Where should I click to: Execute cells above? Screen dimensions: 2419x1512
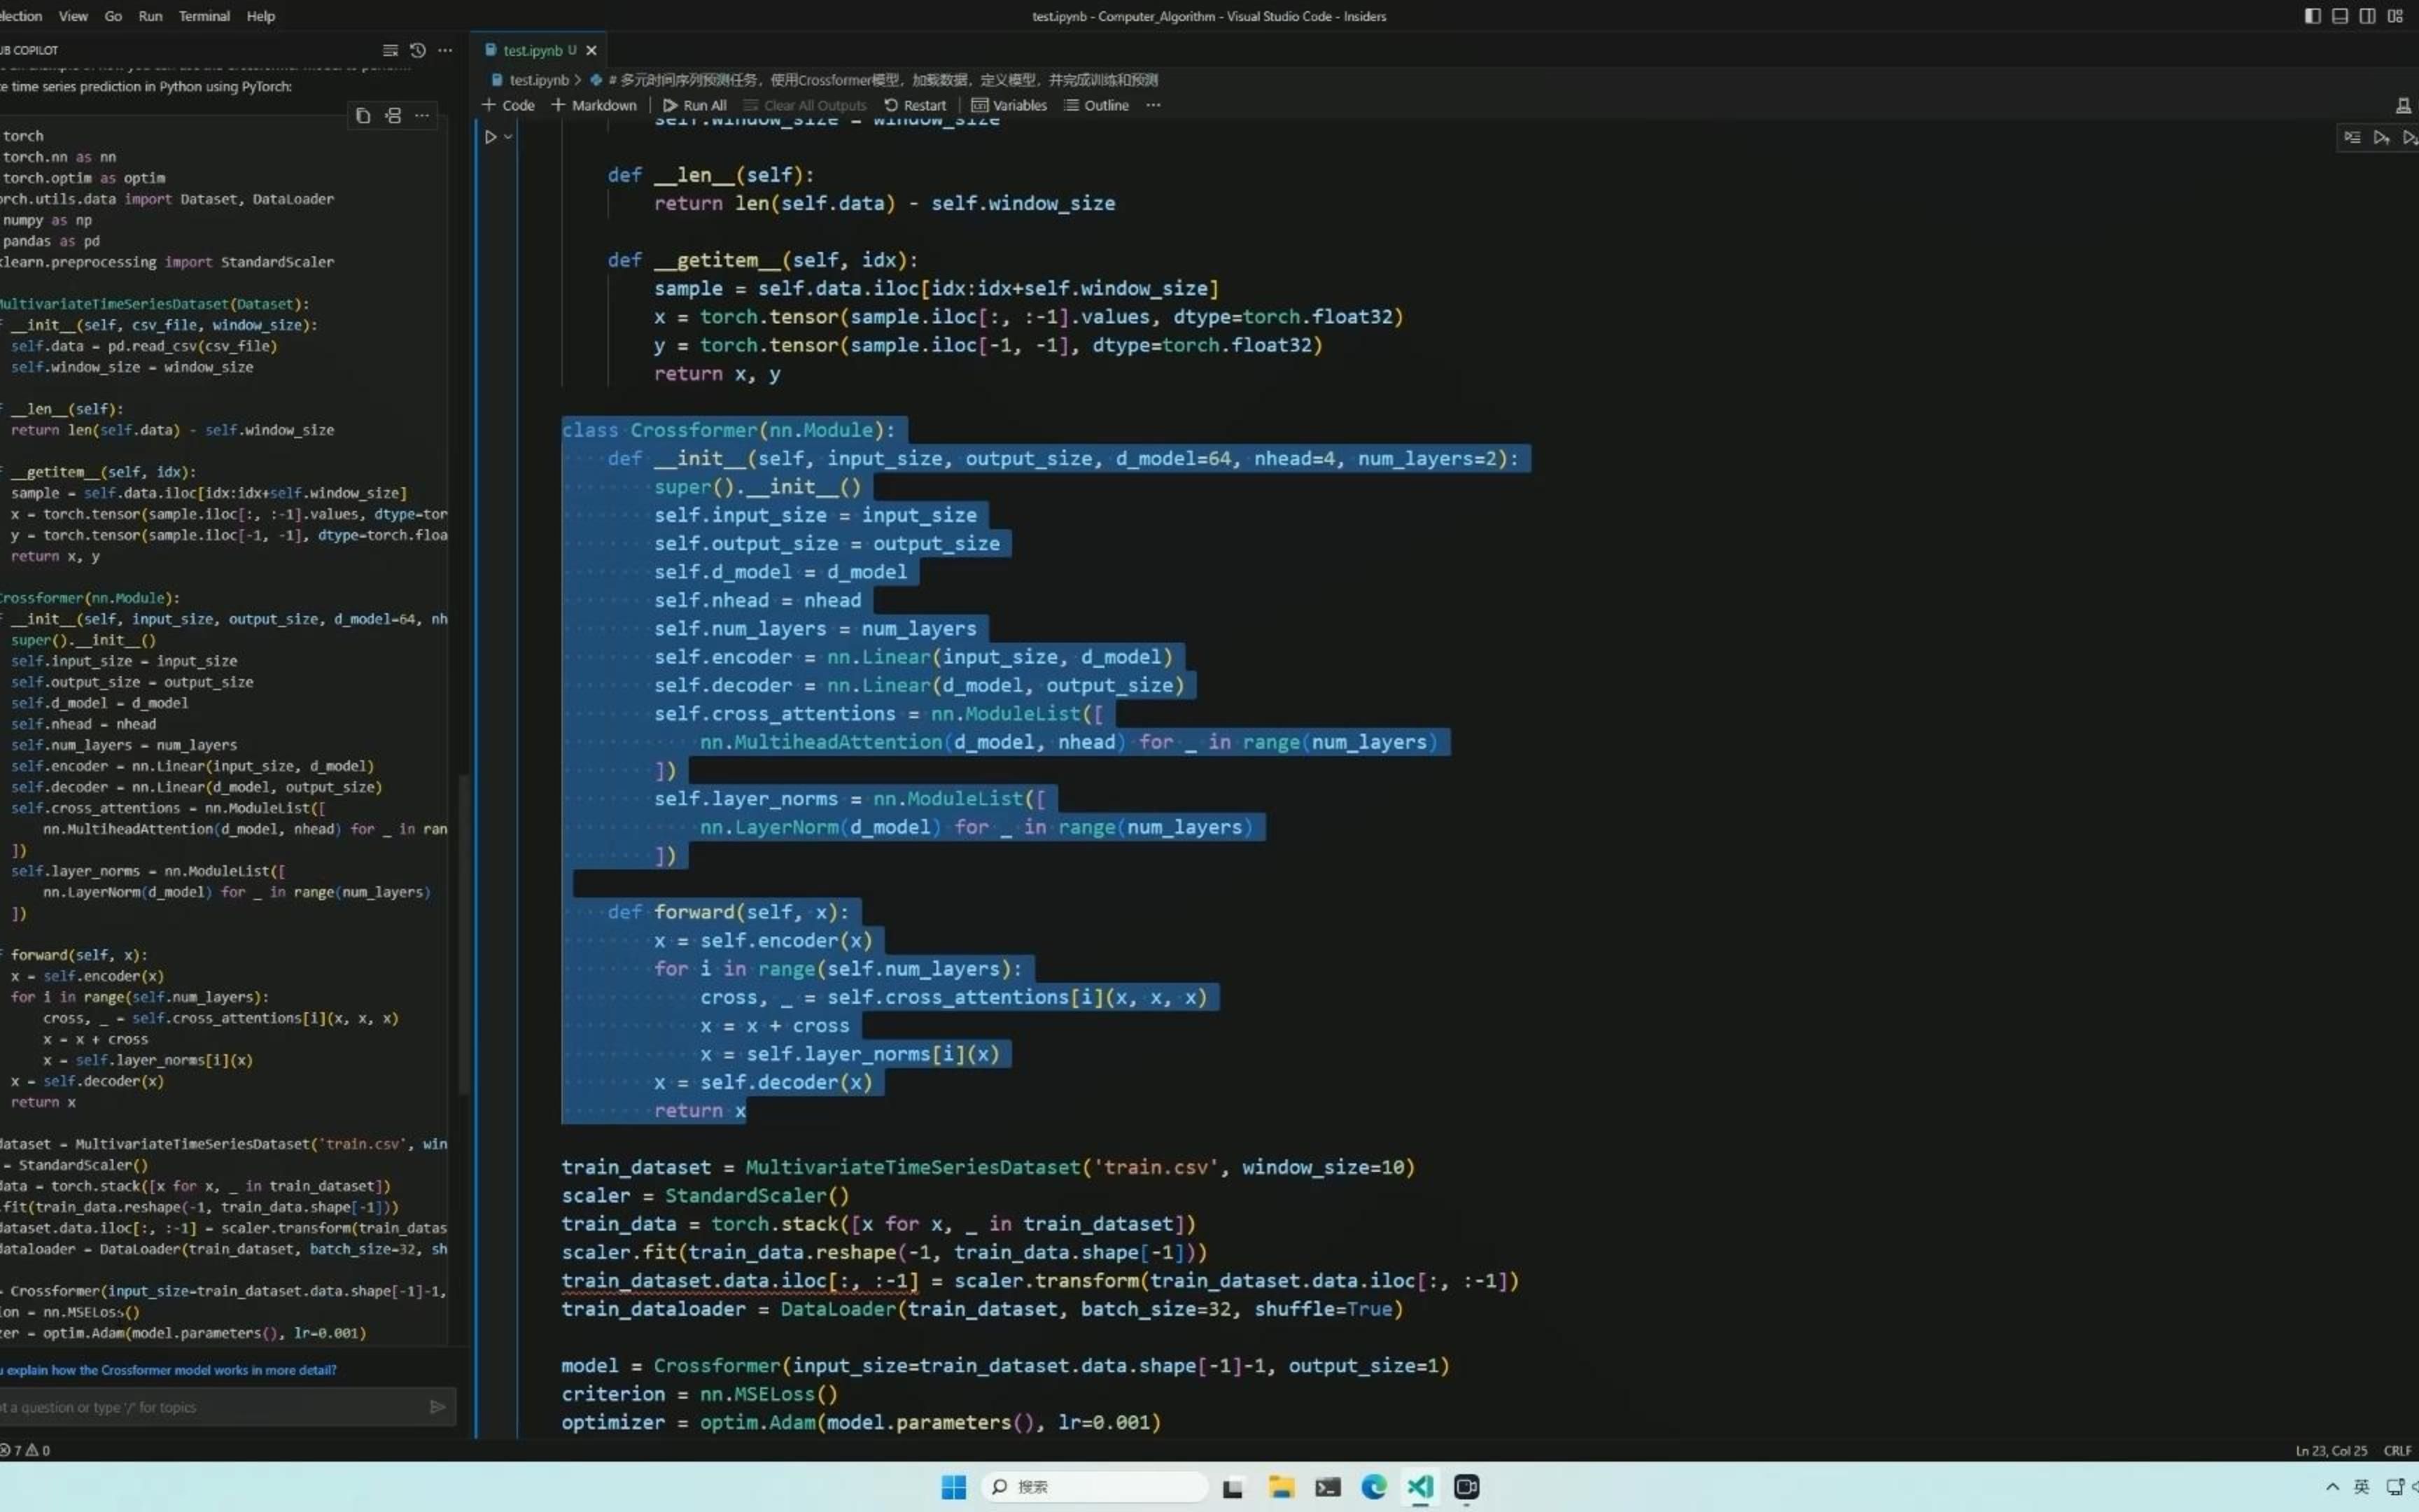pyautogui.click(x=2382, y=138)
